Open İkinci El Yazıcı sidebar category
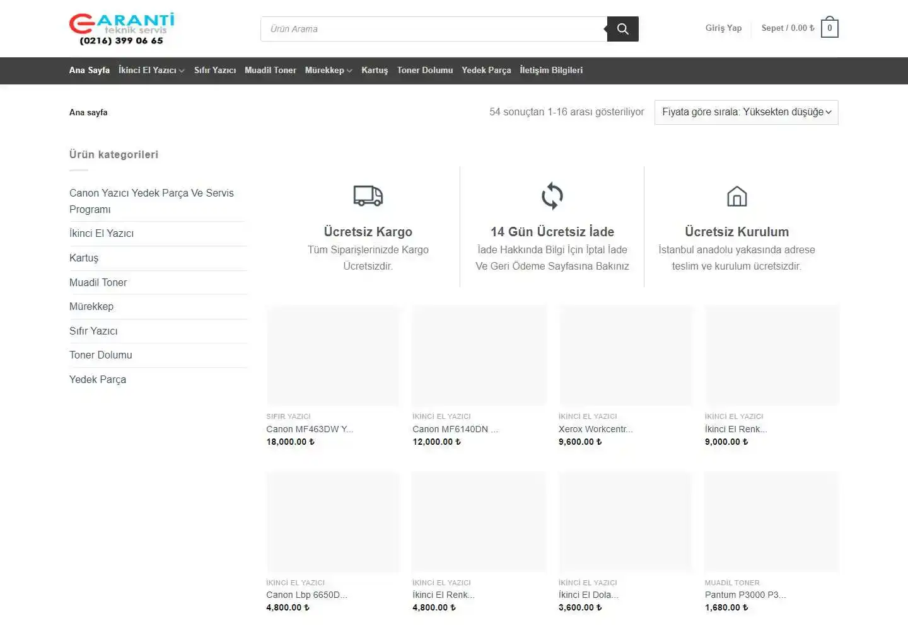The width and height of the screenshot is (908, 630). coord(102,233)
